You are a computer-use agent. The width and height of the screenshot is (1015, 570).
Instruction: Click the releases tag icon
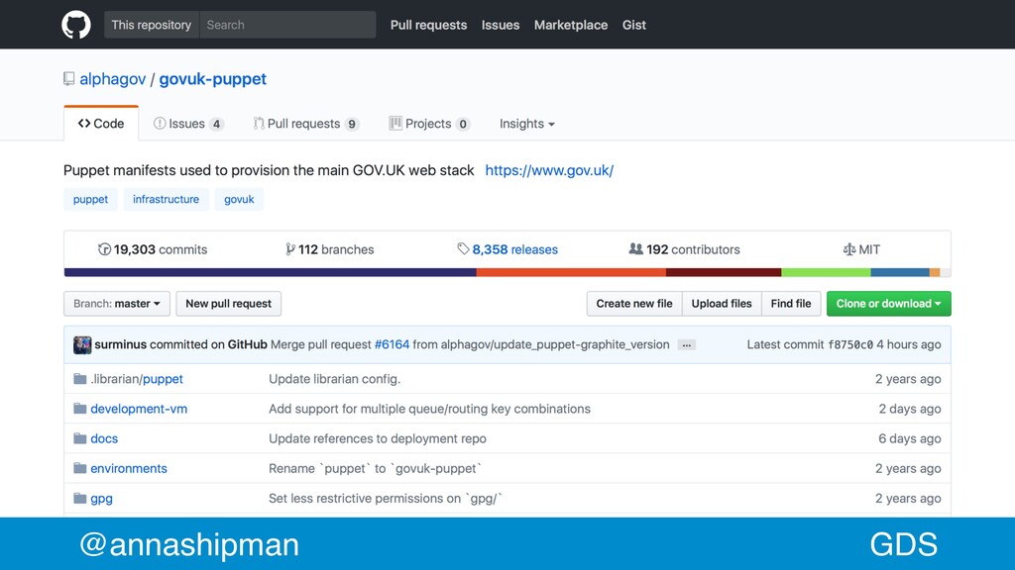pyautogui.click(x=463, y=248)
